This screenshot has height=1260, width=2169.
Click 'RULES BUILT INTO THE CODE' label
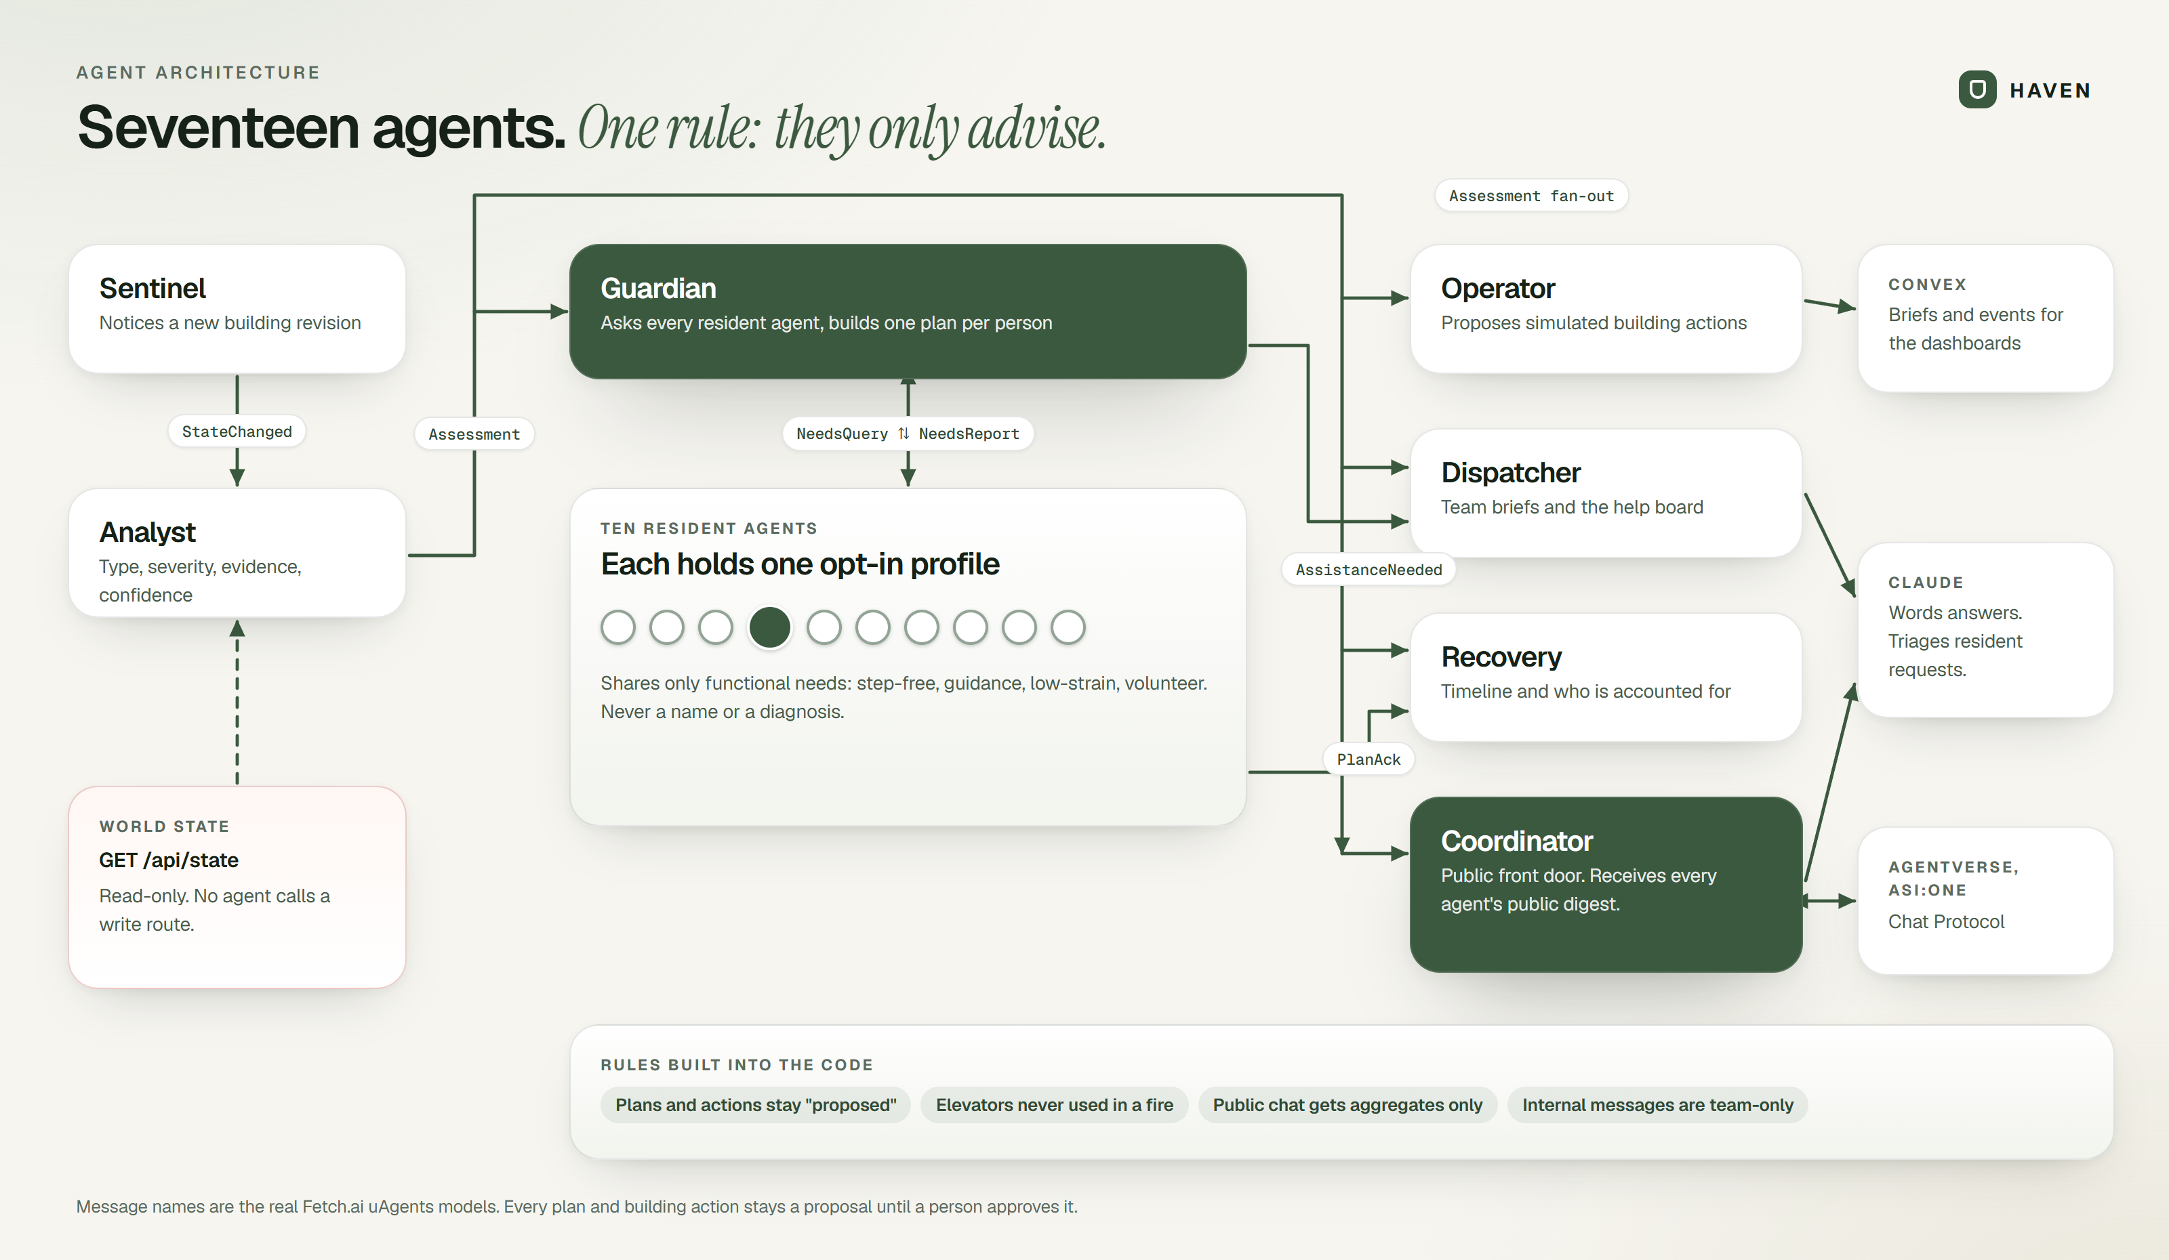pos(737,1065)
